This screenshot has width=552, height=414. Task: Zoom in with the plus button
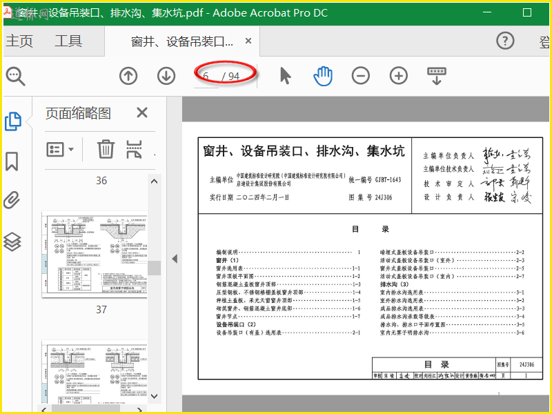[399, 76]
